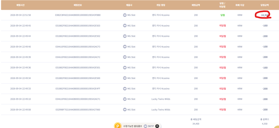Select bet number 031B82F802164A0B000100000019E642E4FF

tap(78, 89)
